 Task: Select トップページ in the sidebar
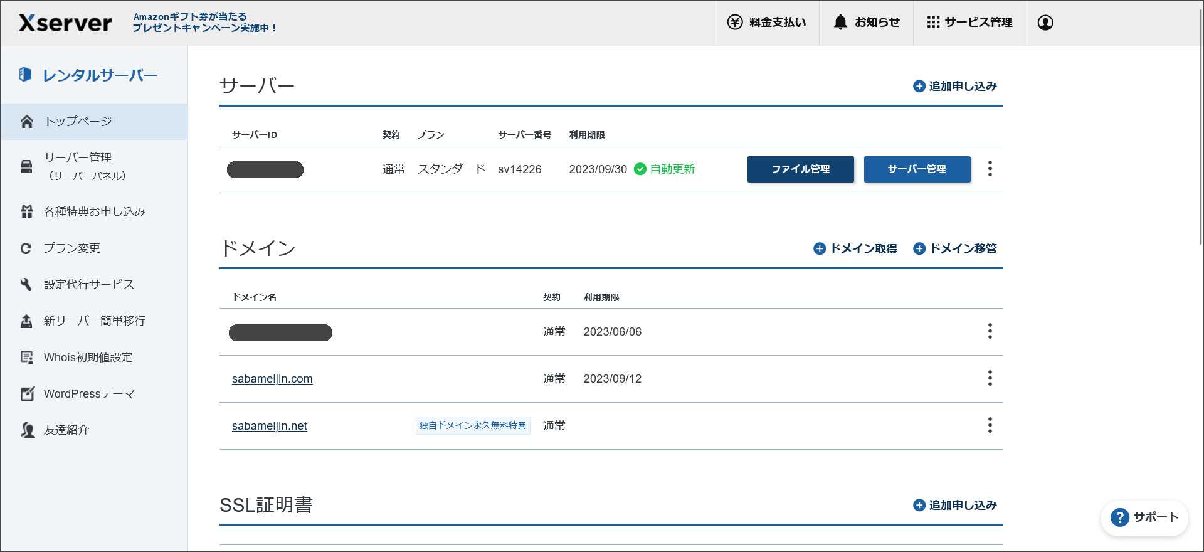[x=94, y=122]
